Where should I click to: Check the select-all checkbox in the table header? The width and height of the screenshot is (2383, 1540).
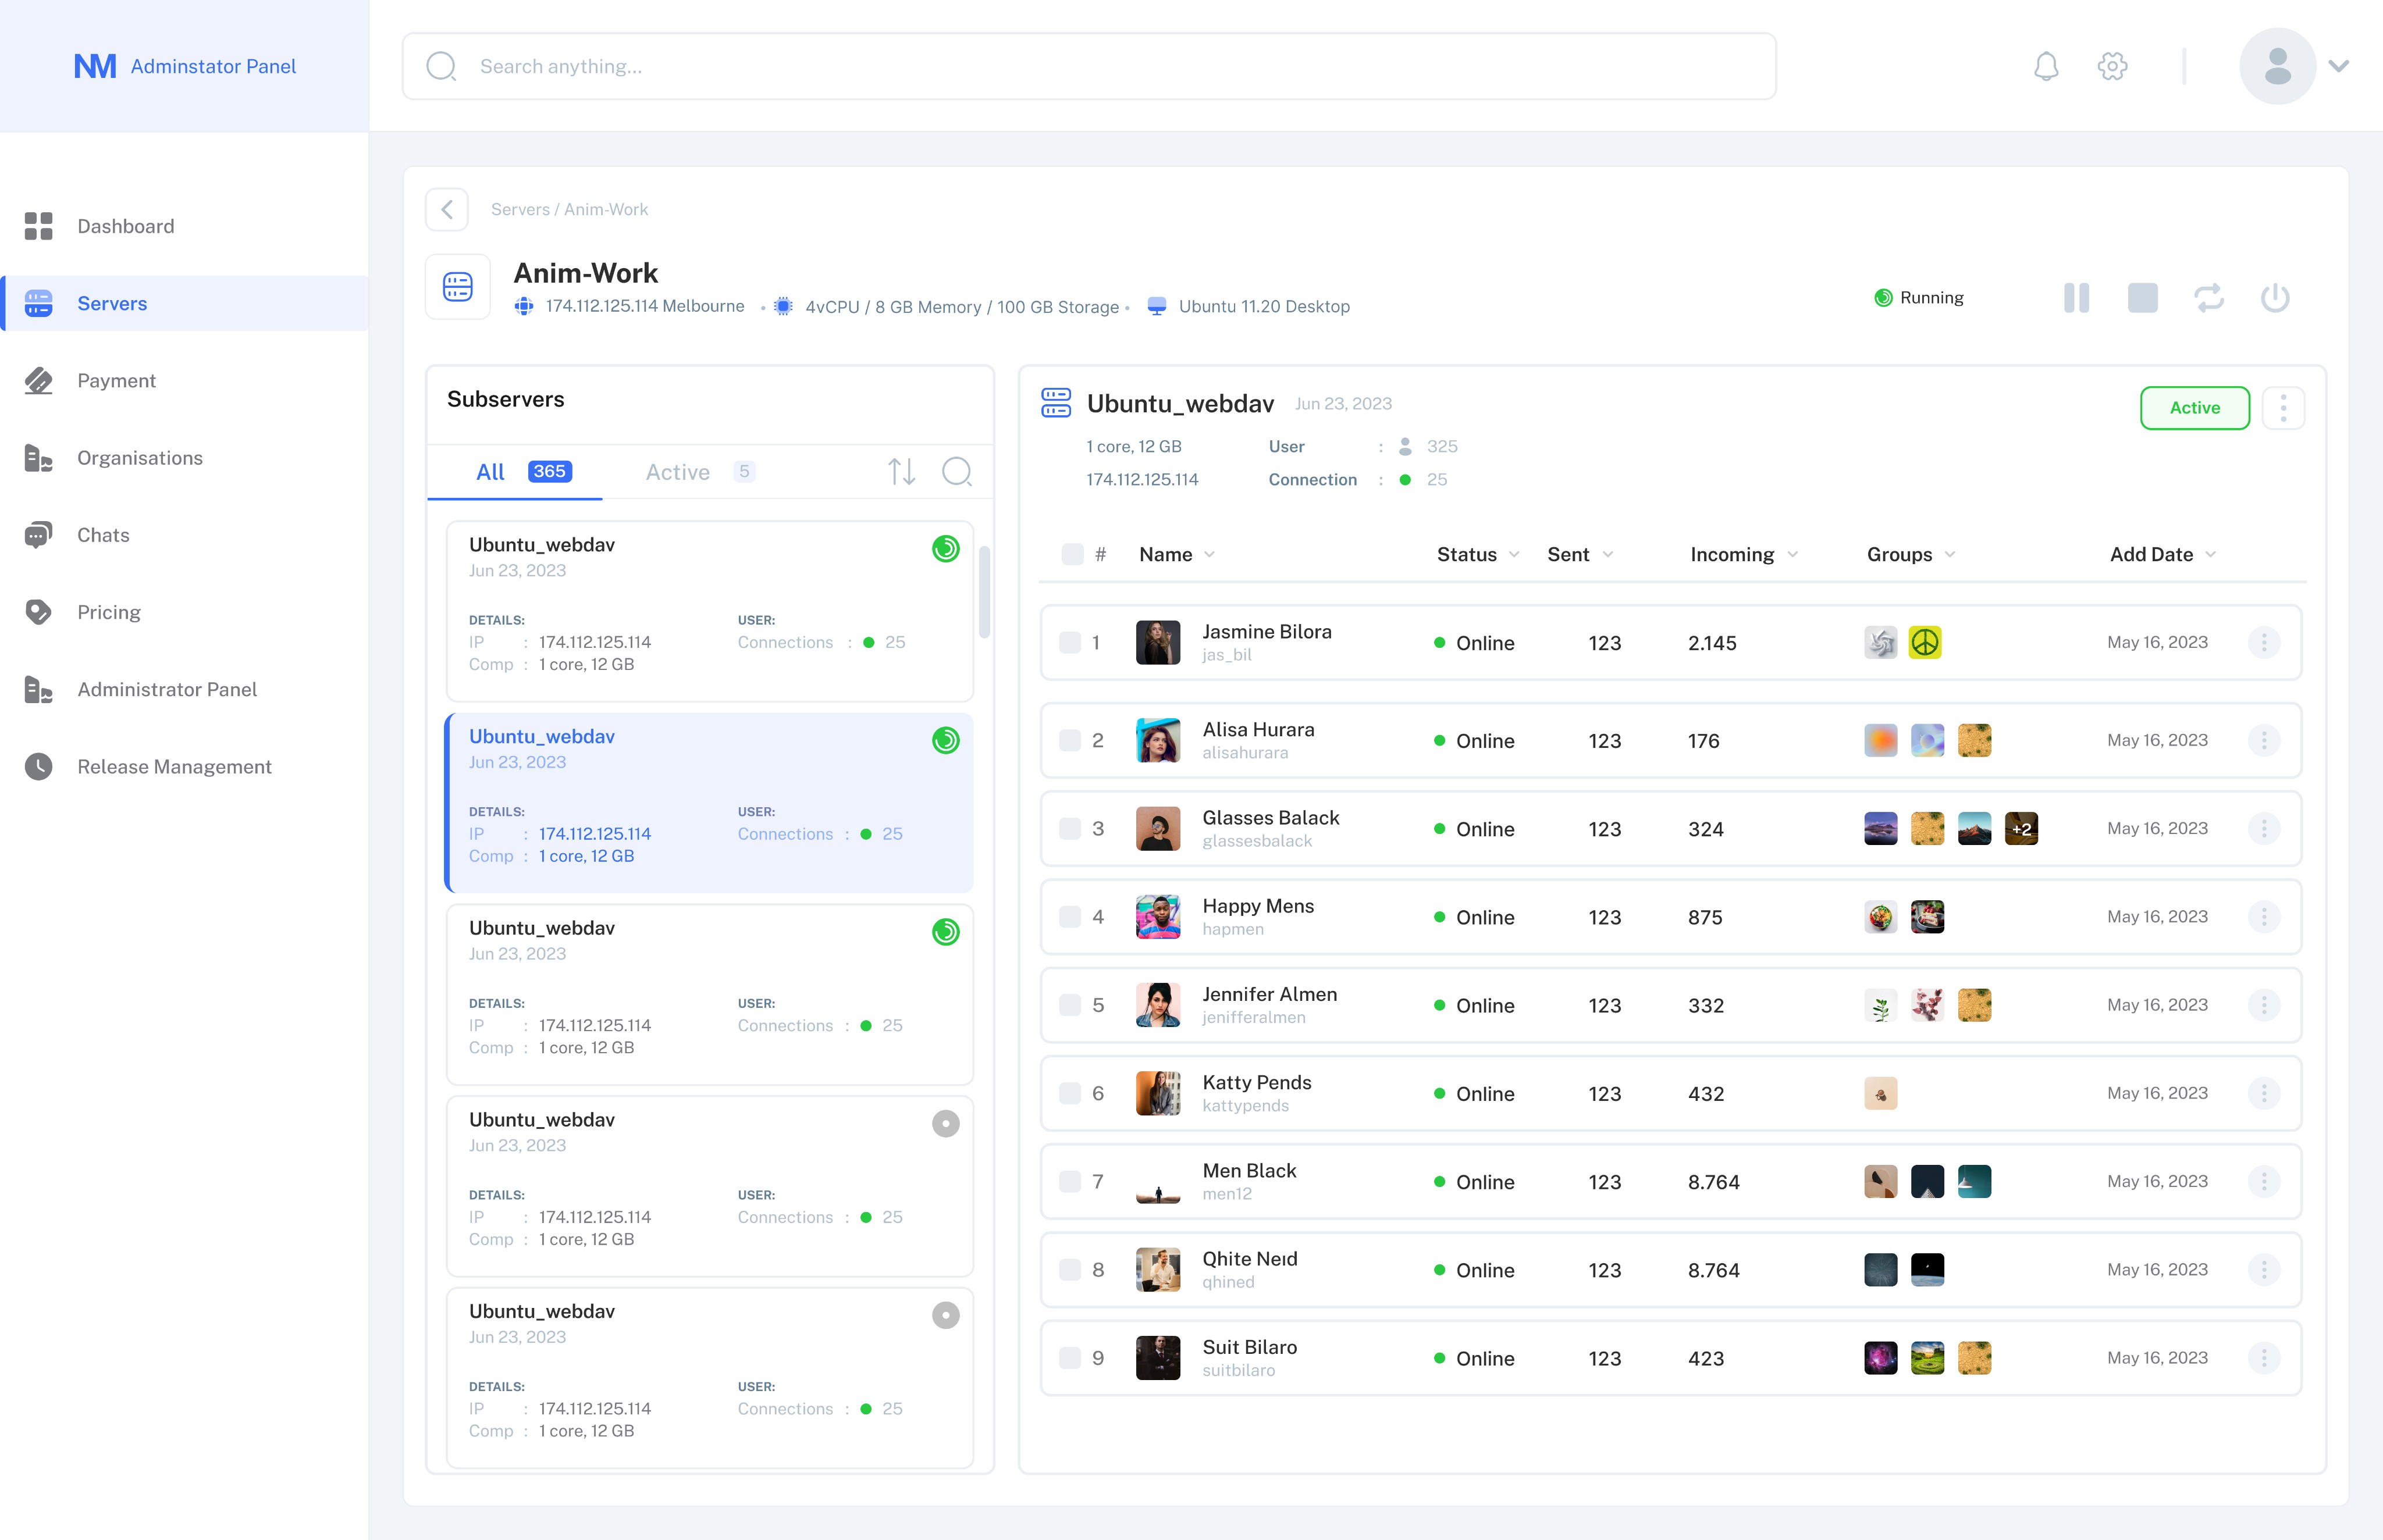1072,554
